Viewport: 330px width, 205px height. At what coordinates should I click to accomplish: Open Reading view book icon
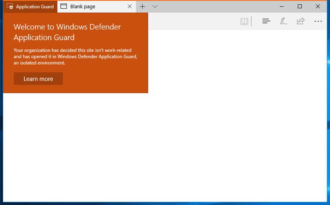(244, 21)
